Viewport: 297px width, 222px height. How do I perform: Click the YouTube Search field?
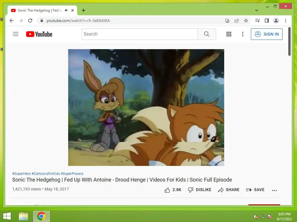click(140, 34)
